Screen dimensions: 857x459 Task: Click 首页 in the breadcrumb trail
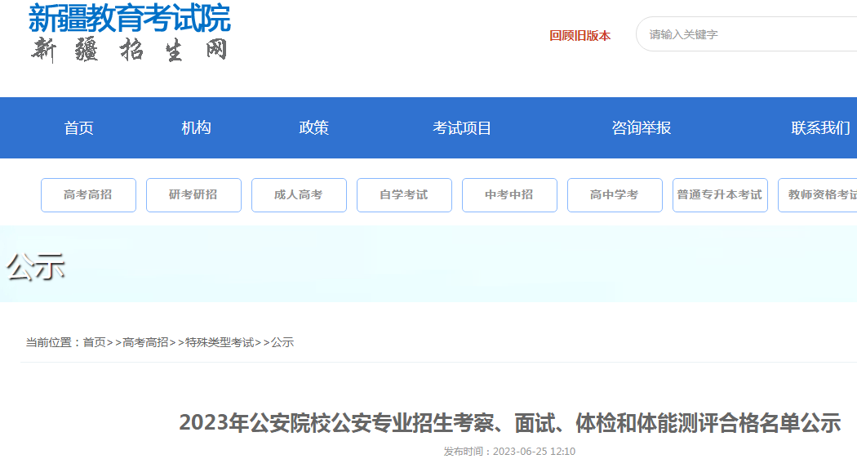point(94,342)
